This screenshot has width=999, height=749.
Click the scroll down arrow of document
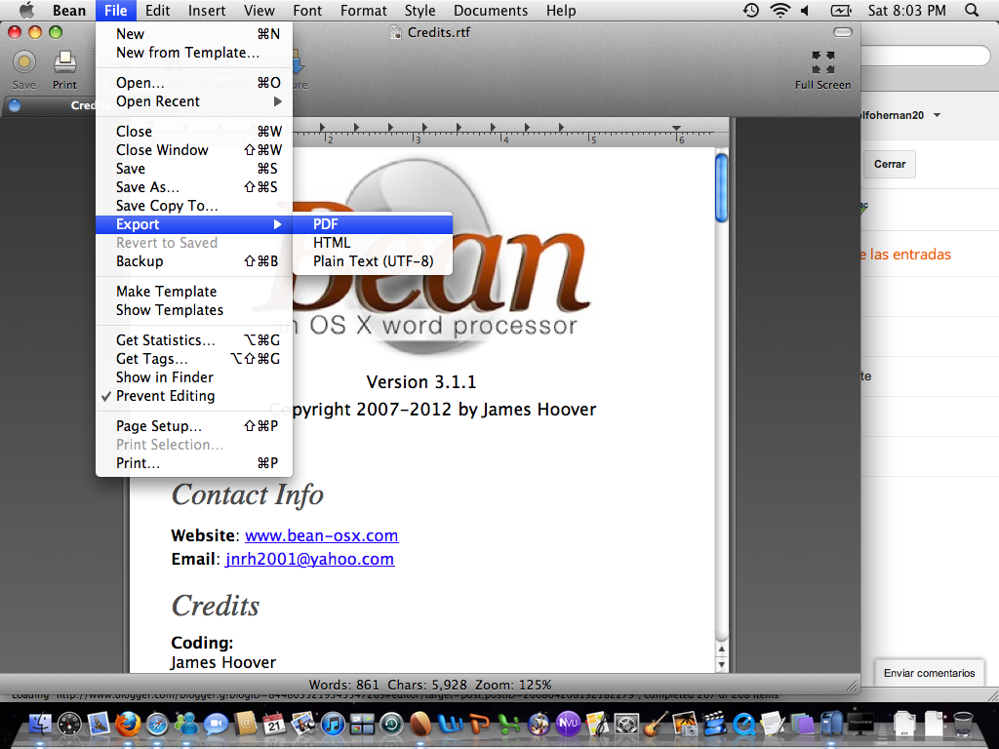[721, 664]
